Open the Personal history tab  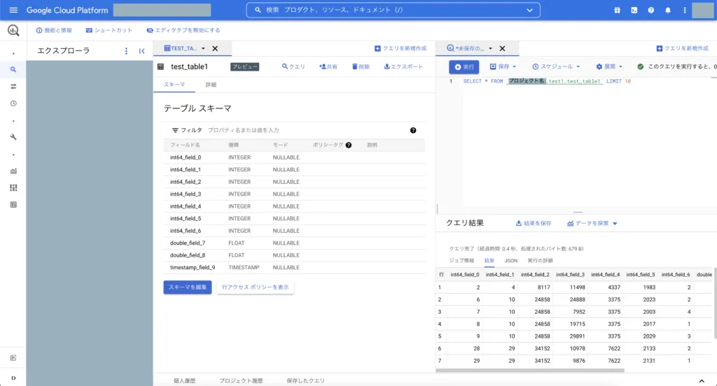(x=184, y=380)
